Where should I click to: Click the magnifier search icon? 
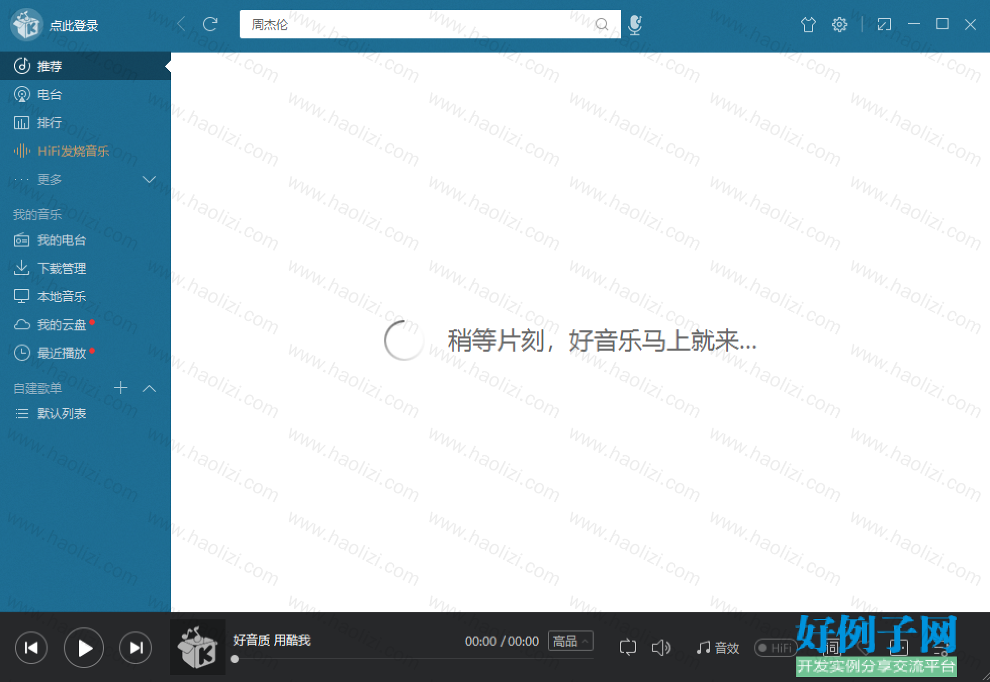coord(602,24)
